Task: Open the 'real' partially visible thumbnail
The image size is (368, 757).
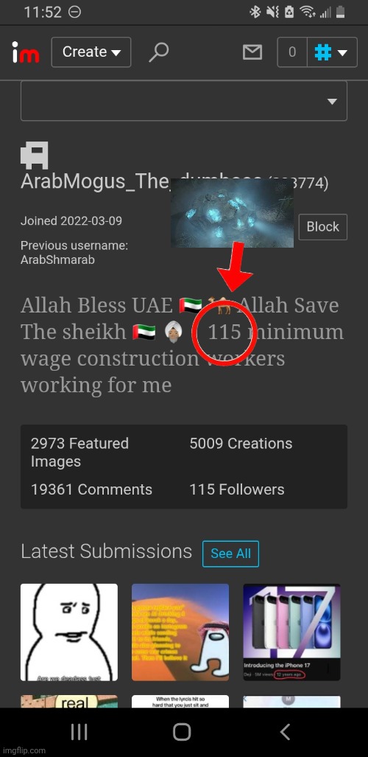Action: 69,702
